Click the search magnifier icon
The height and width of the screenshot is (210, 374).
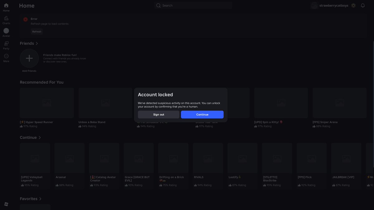tap(158, 5)
